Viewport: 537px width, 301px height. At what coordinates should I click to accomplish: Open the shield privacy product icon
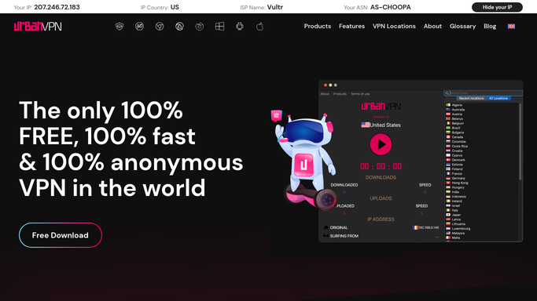point(120,27)
